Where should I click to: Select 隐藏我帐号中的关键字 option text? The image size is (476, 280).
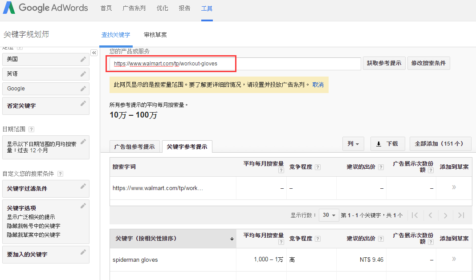click(34, 226)
